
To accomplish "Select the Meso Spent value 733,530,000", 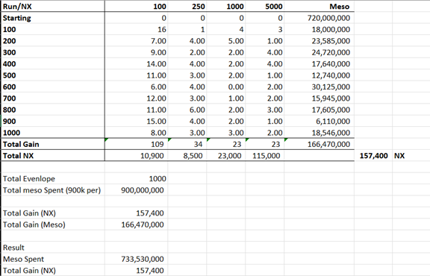I will pos(137,259).
